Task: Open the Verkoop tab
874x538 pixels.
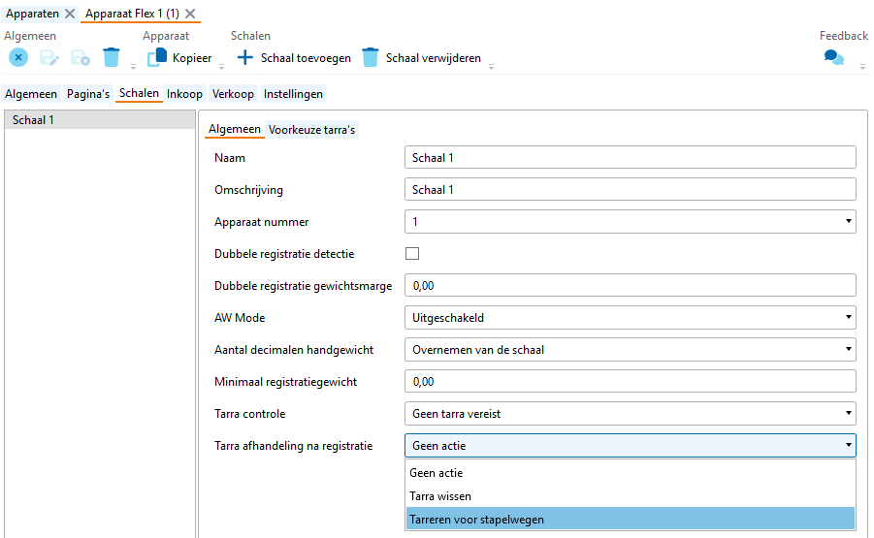Action: pos(233,94)
